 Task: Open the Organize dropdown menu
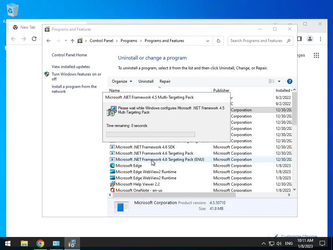click(x=122, y=81)
